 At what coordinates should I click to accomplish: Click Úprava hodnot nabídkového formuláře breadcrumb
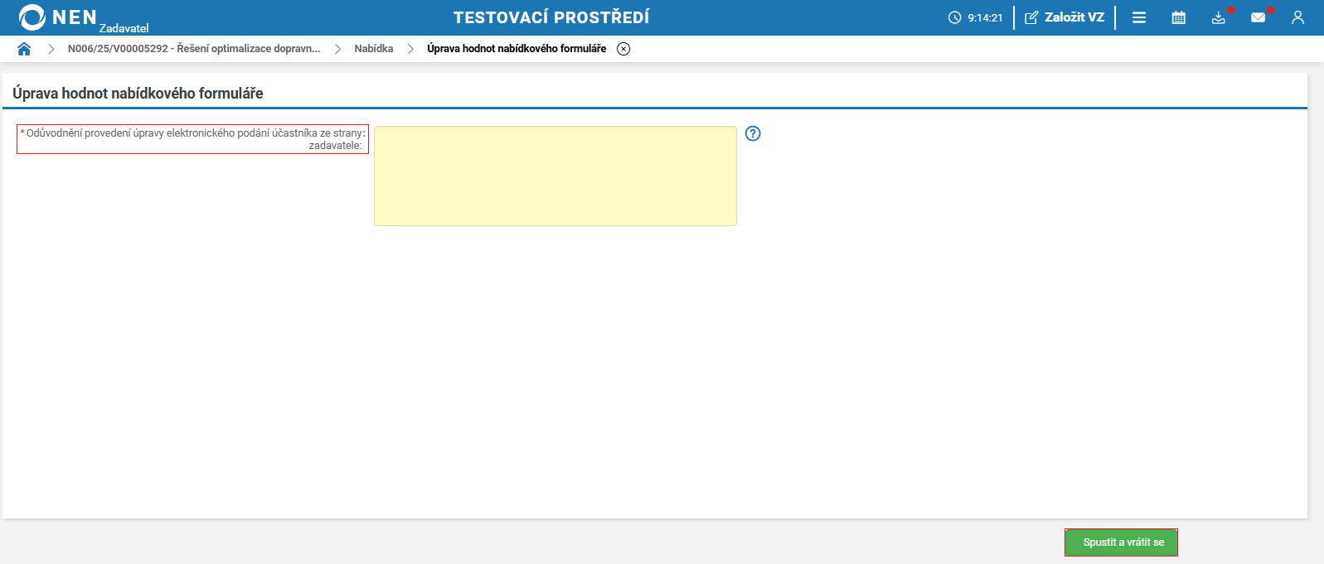coord(517,49)
